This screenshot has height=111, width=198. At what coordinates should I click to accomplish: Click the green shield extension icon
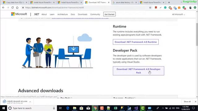point(184,8)
